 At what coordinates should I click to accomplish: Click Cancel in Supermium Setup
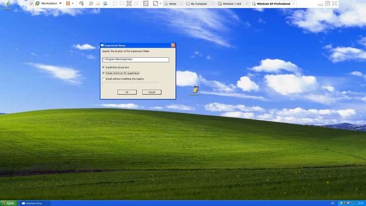pyautogui.click(x=152, y=92)
